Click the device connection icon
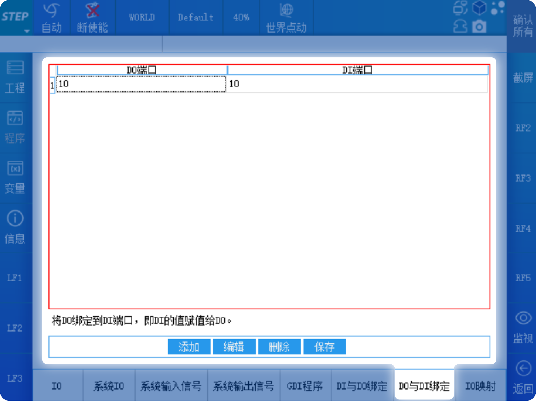 click(x=460, y=8)
